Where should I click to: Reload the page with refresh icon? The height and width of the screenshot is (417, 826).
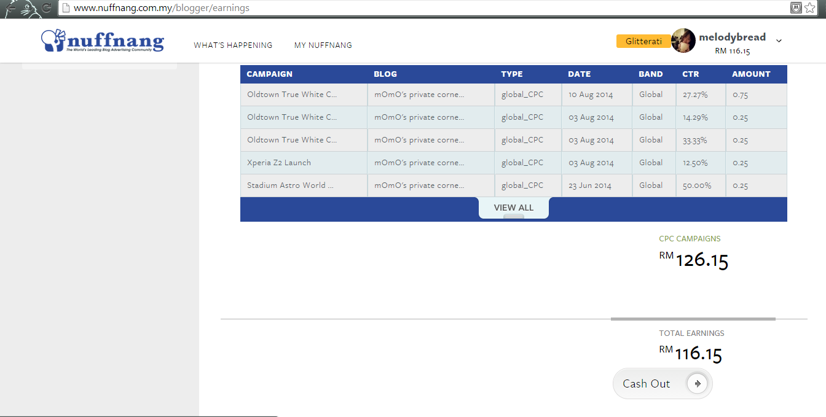(x=47, y=9)
